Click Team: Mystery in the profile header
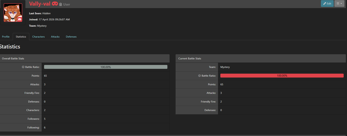Viewport: 347px width, 136px height. click(x=38, y=26)
